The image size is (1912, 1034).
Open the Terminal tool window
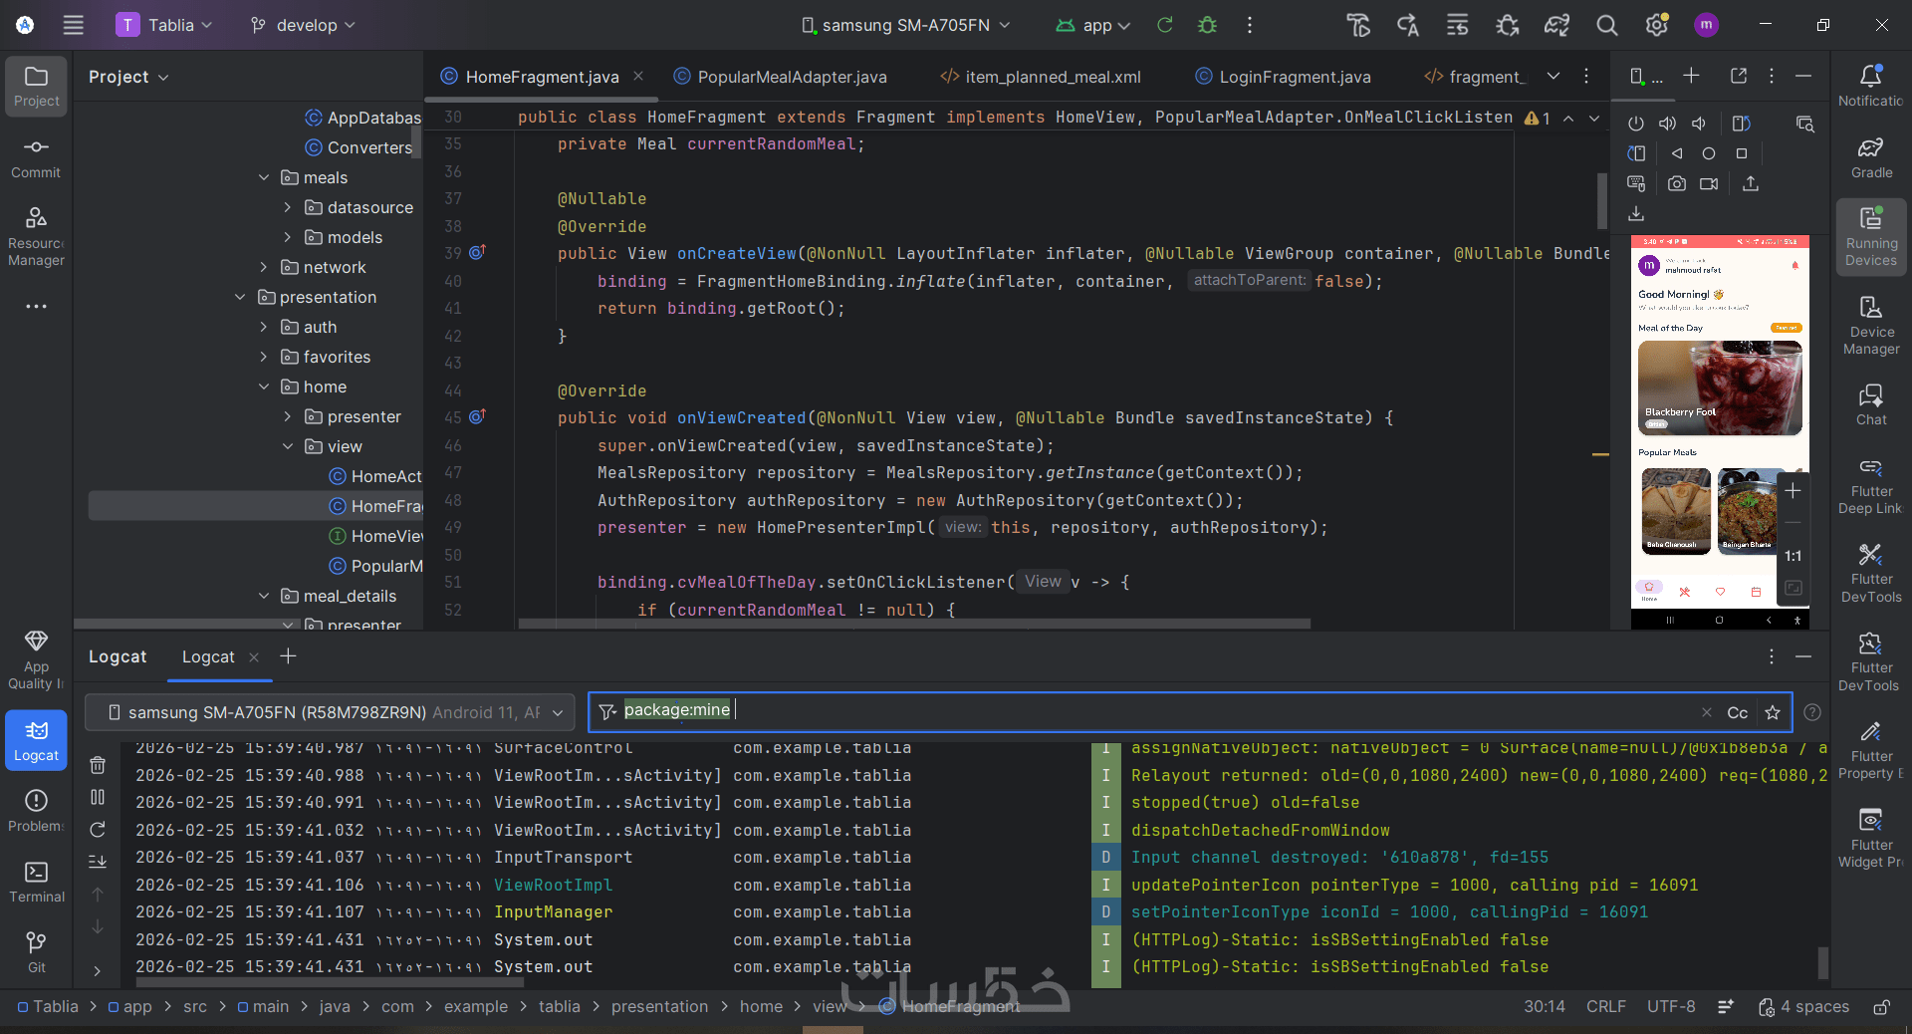pos(37,882)
